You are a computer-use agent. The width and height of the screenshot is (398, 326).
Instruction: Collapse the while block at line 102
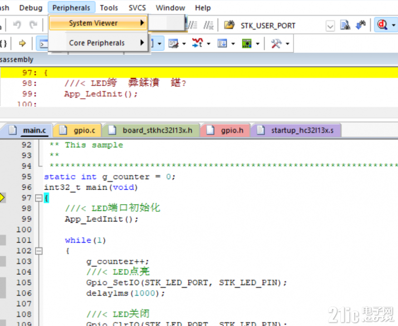tap(39, 251)
